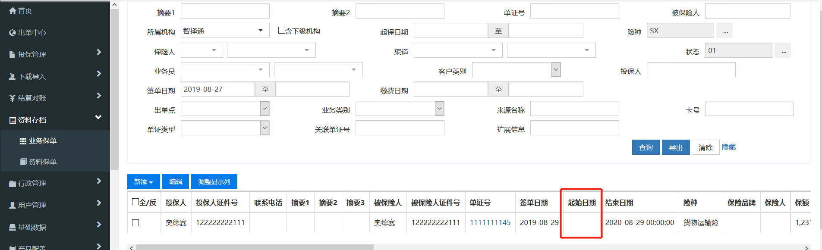Image resolution: width=822 pixels, height=250 pixels.
Task: Click the 隐藏 hide link
Action: coord(729,147)
